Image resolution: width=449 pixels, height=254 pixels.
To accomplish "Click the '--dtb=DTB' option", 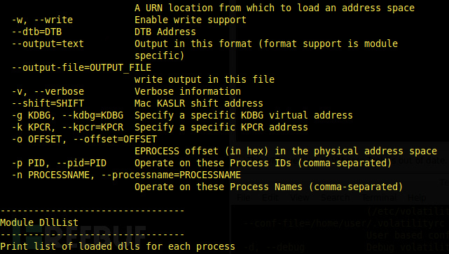I will point(36,32).
